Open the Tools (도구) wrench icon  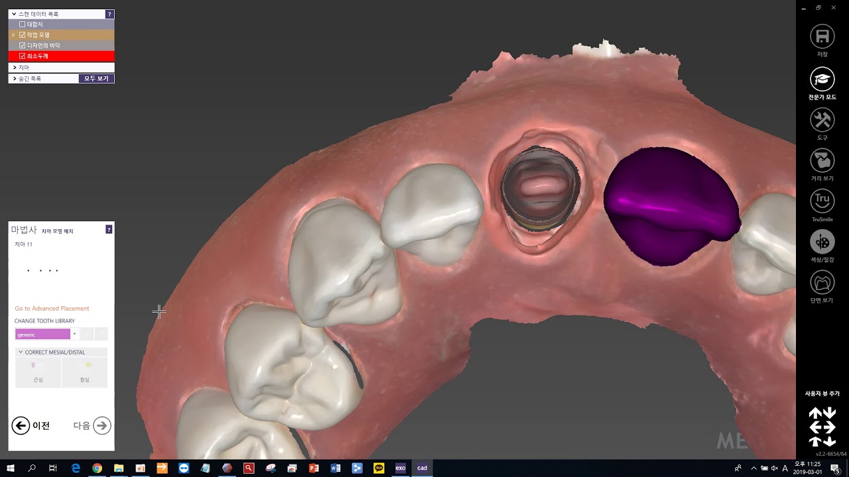tap(822, 120)
